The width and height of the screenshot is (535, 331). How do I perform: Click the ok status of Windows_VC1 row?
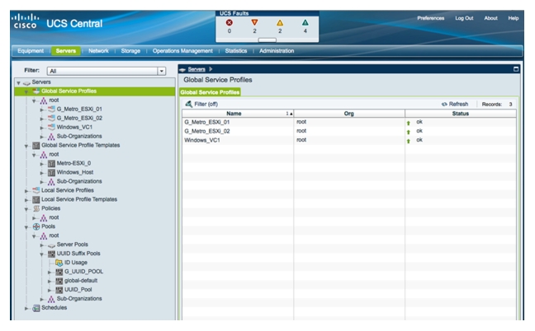point(419,140)
